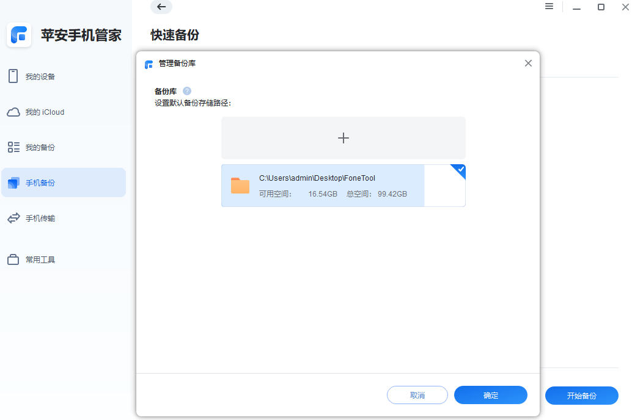Open the hamburger menu at top right
632x420 pixels.
[x=549, y=7]
